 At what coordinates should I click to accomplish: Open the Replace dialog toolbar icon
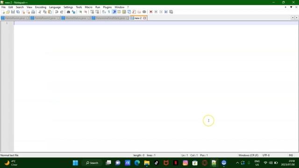coord(73,12)
